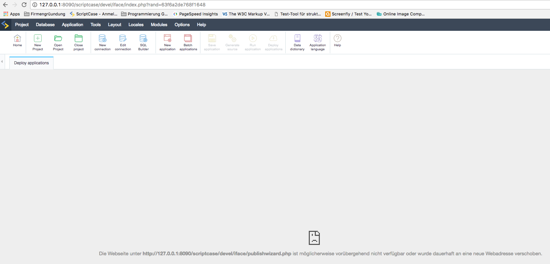This screenshot has height=264, width=550.
Task: Select the Deploy applications tab
Action: click(31, 63)
